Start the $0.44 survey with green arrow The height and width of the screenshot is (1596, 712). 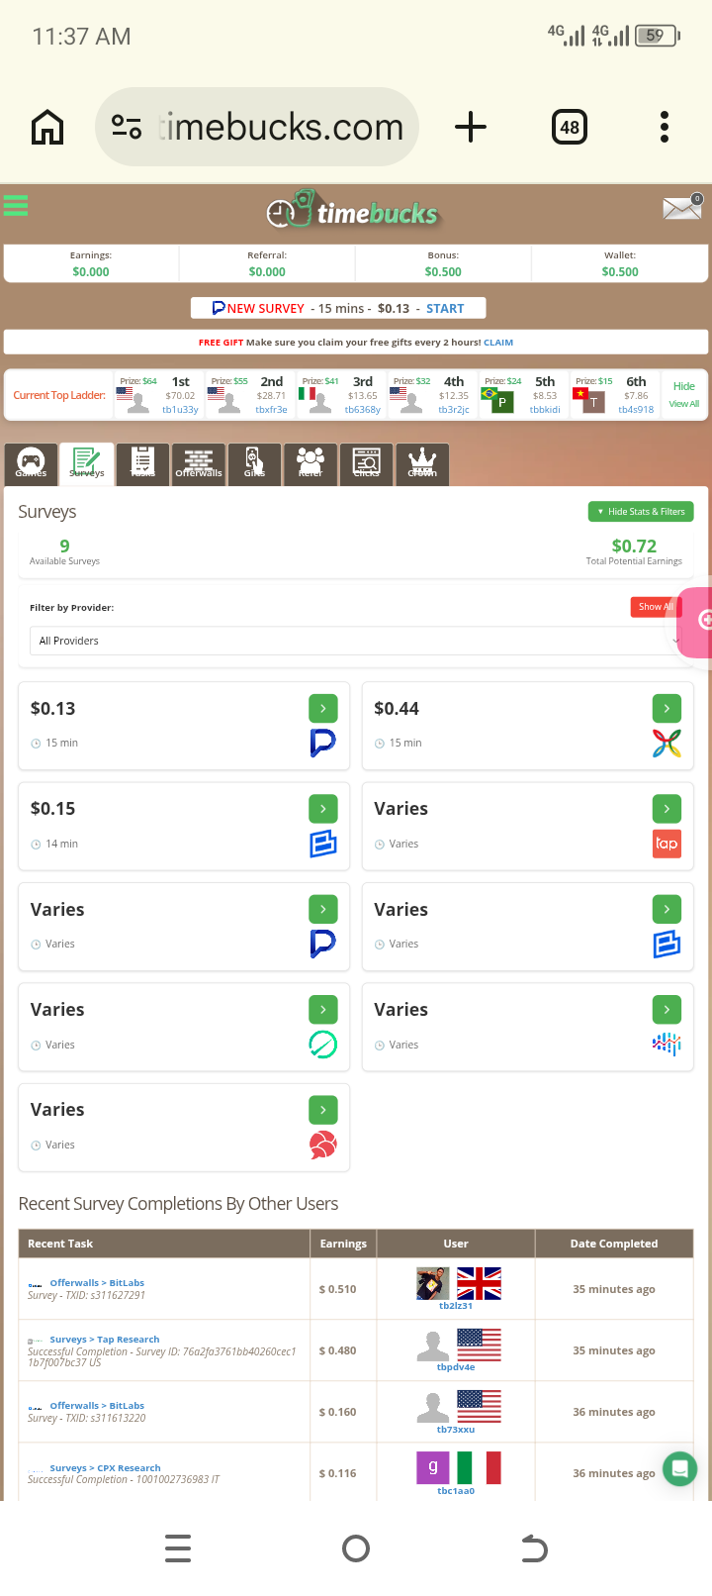pyautogui.click(x=667, y=709)
